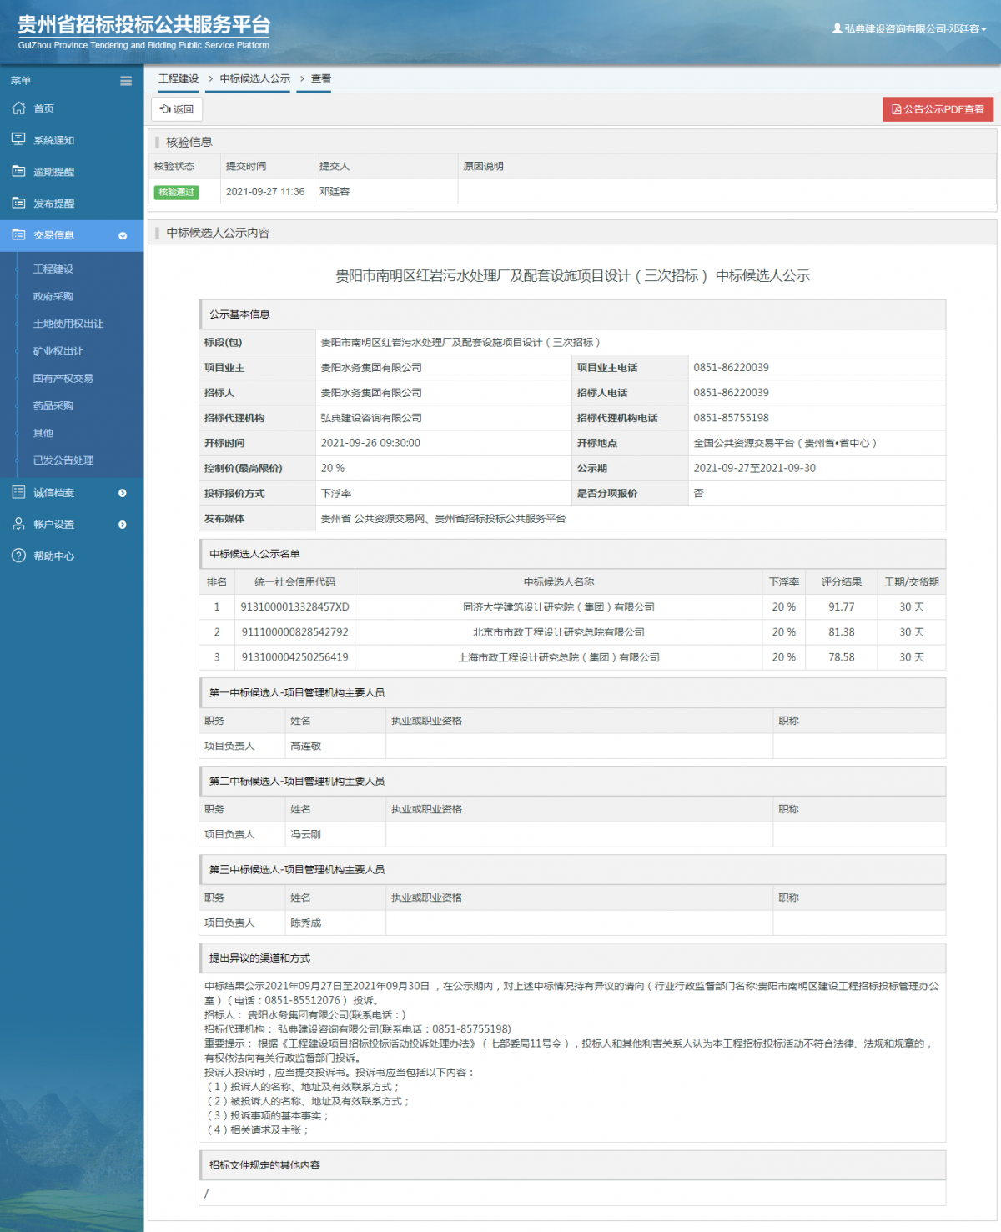
Task: Open 首页 in the sidebar
Action: click(43, 108)
